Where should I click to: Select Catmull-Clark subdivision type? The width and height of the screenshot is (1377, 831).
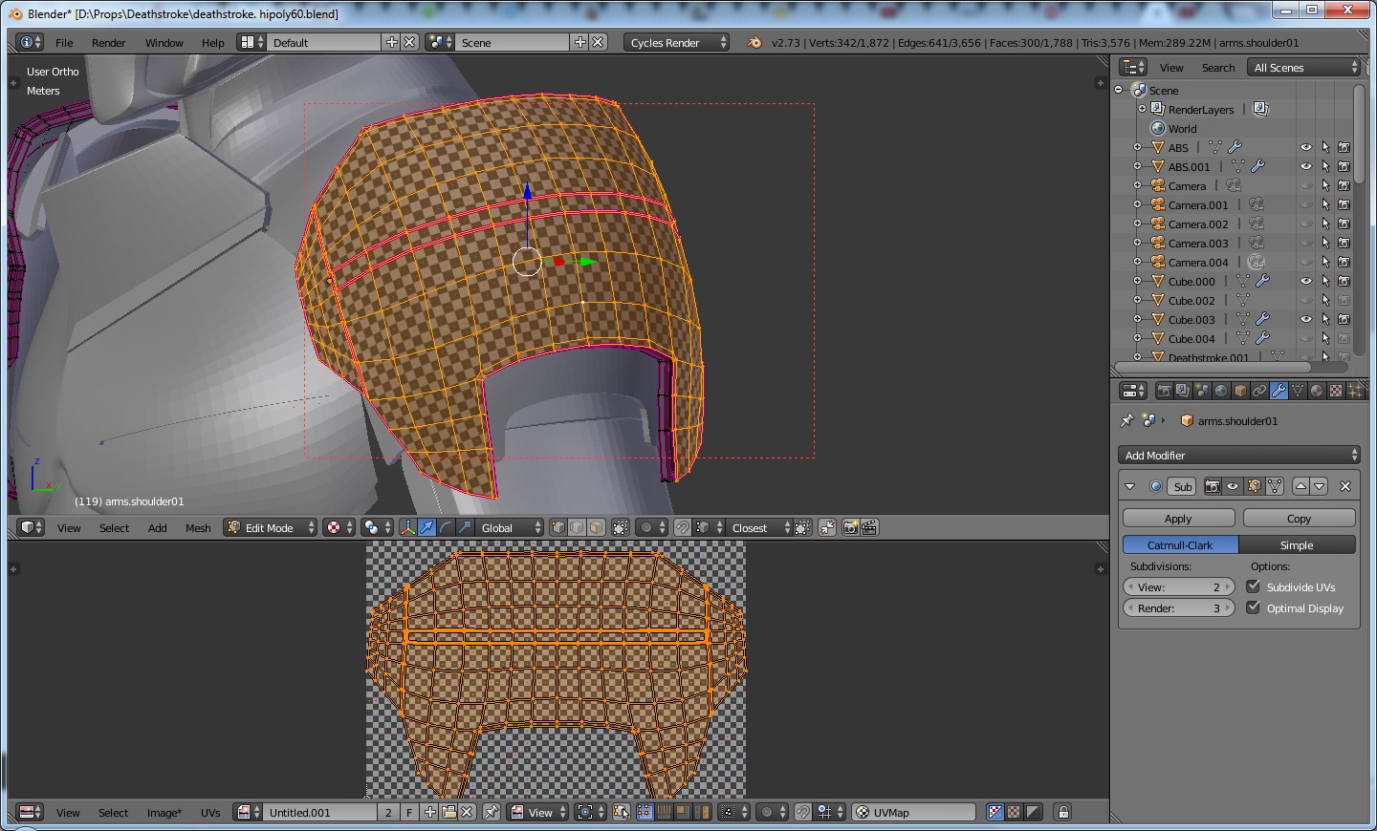[1180, 545]
